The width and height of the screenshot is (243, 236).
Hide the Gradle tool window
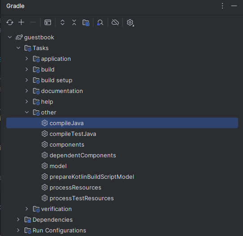click(234, 6)
